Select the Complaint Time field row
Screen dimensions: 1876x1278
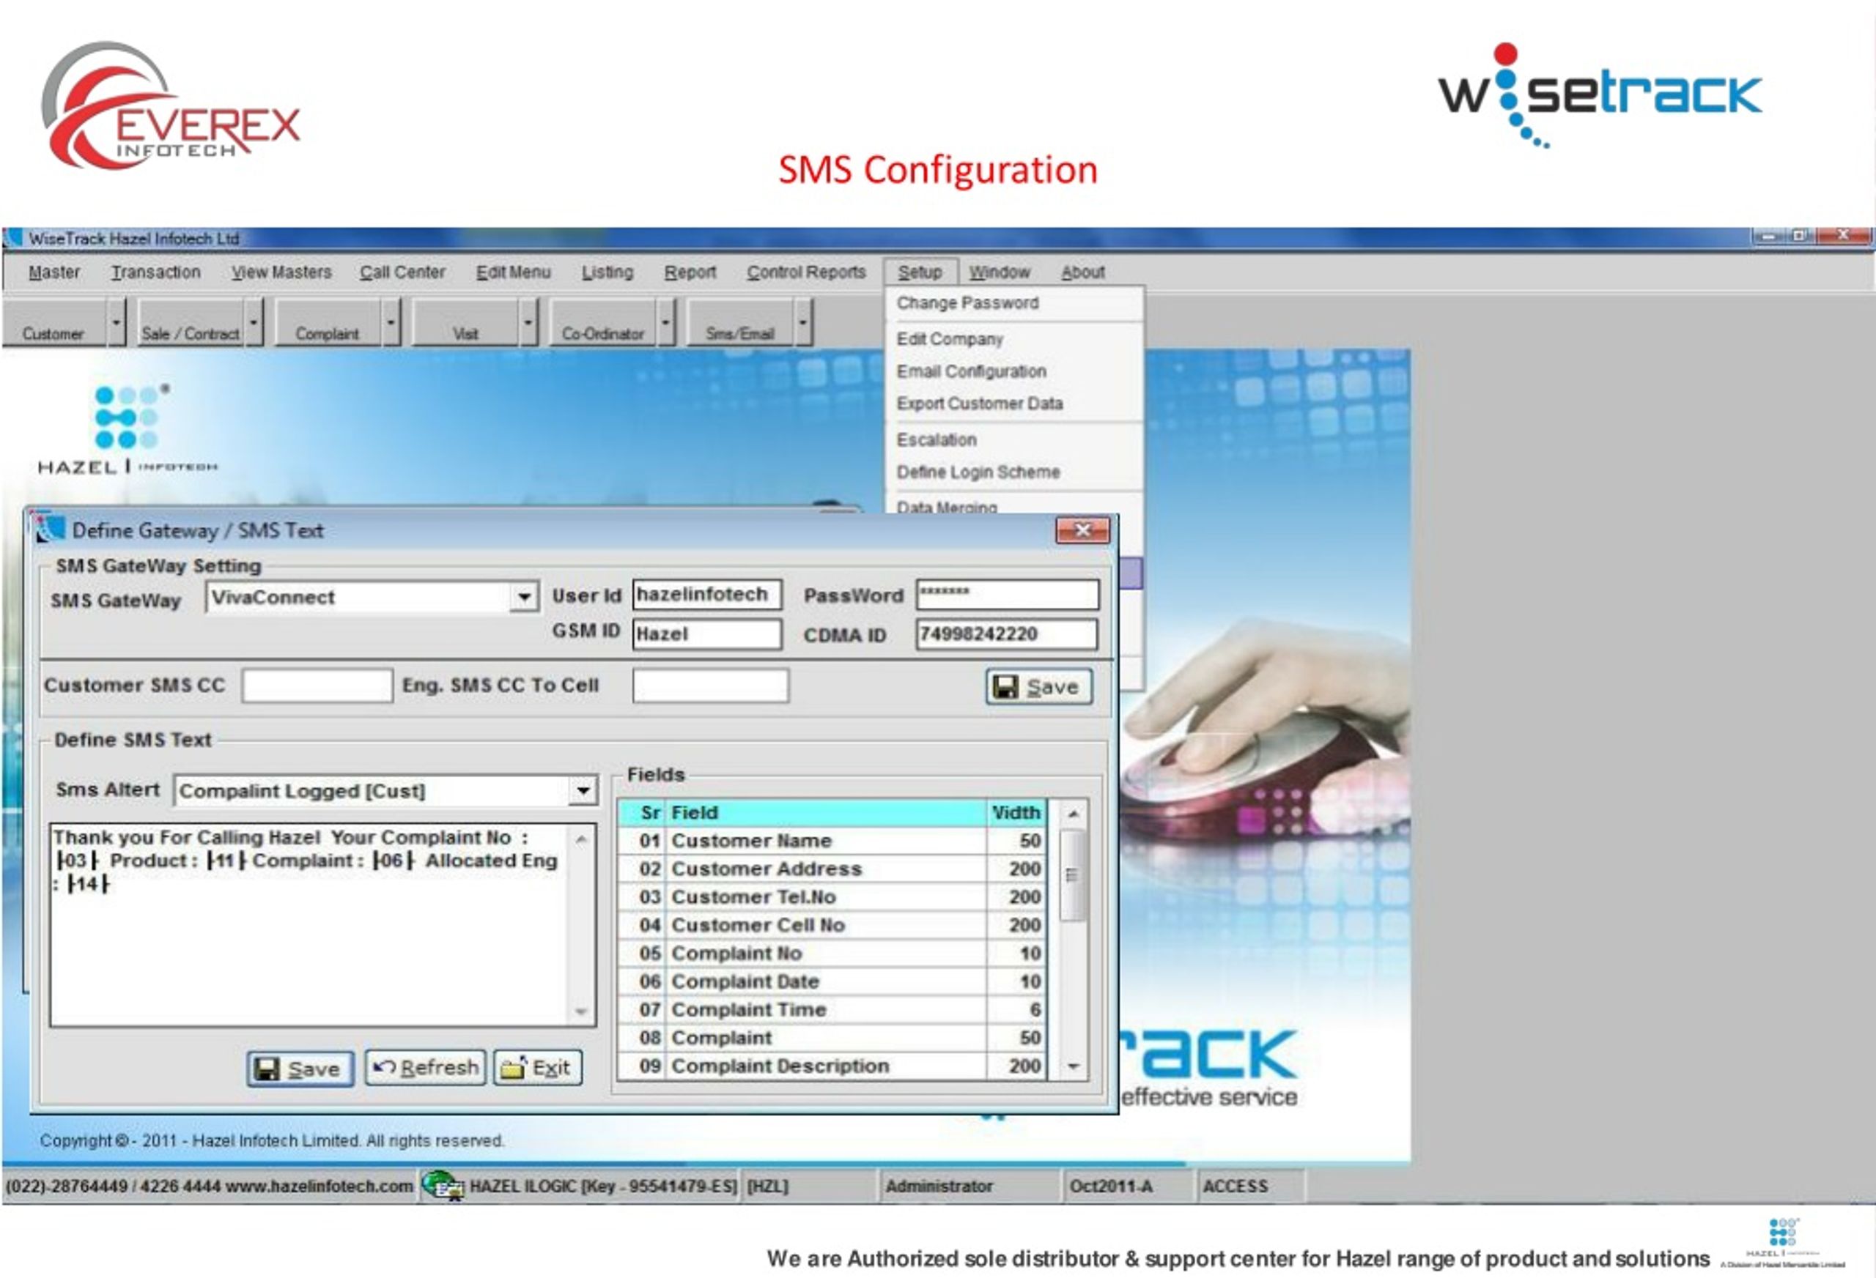832,1010
